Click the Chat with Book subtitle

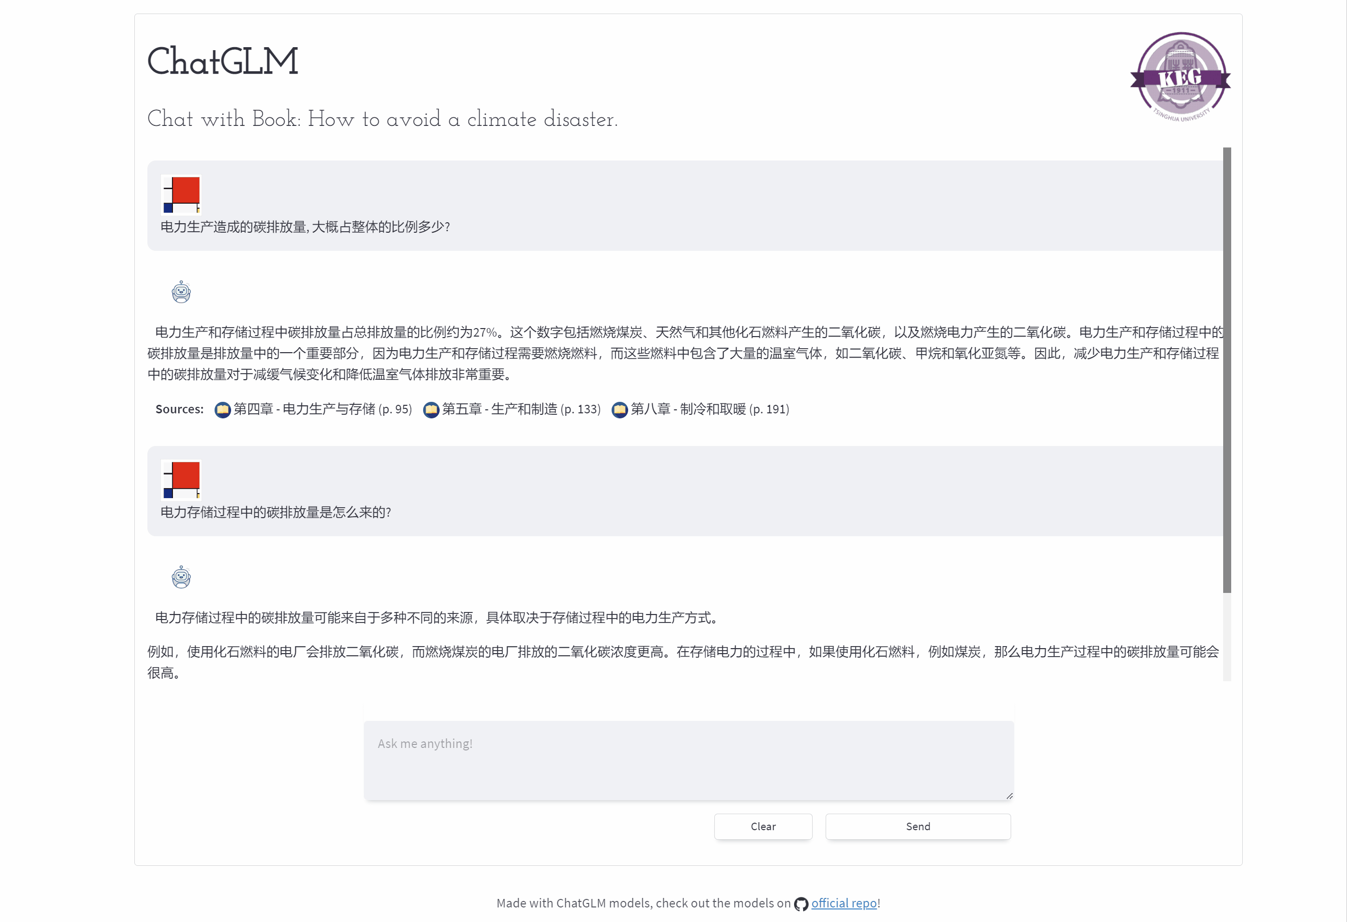(382, 120)
